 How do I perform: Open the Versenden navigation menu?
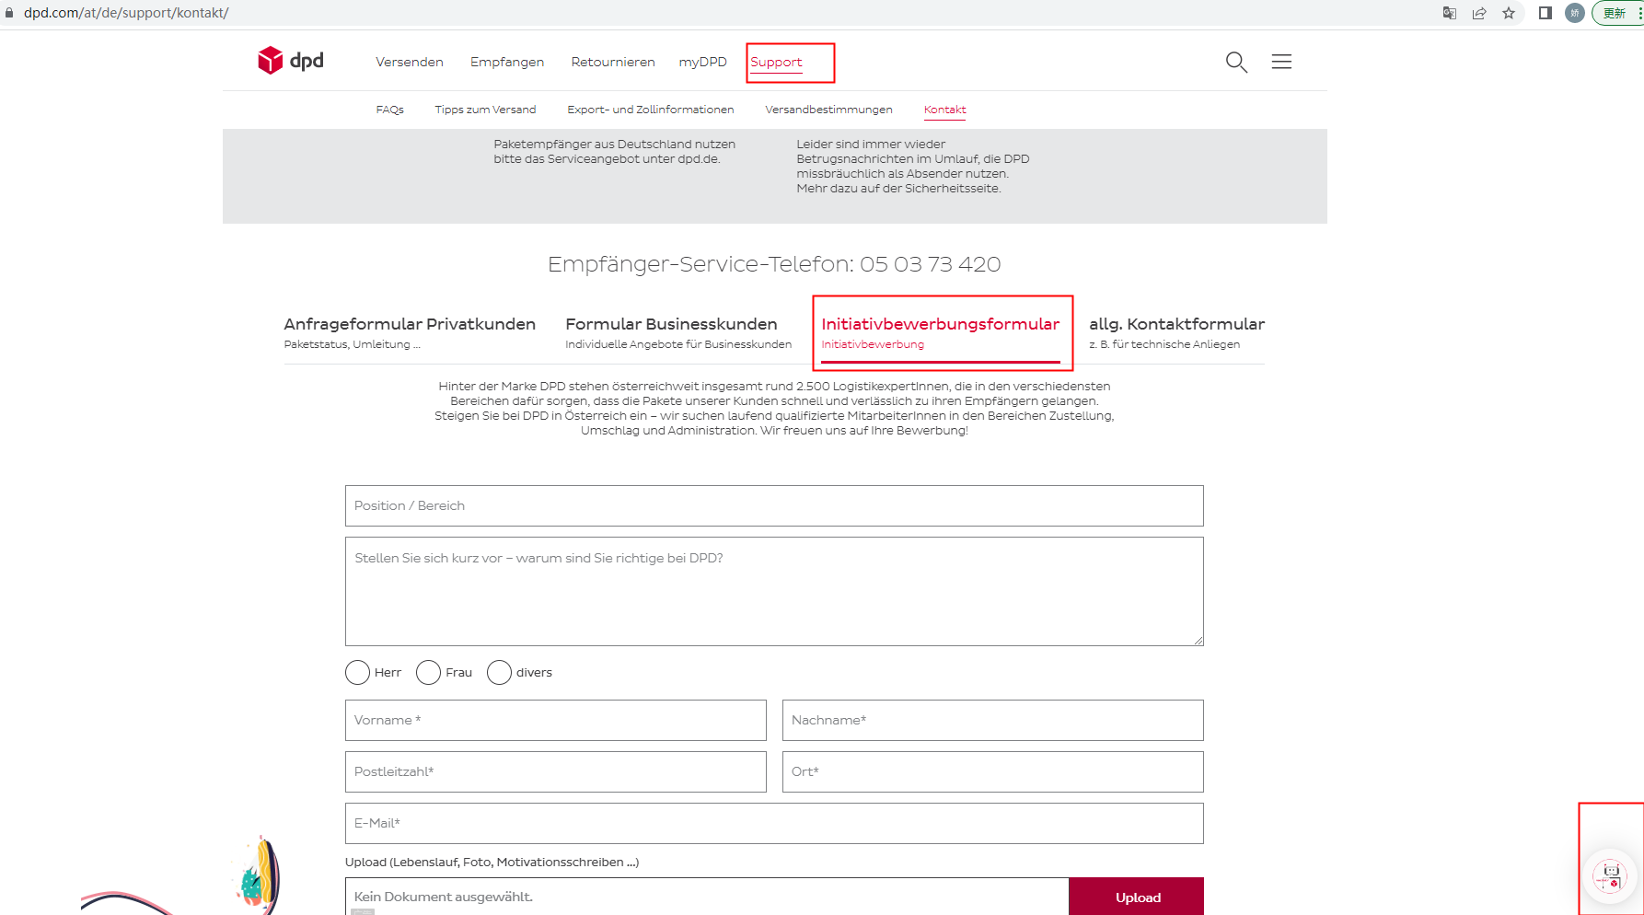(x=409, y=62)
